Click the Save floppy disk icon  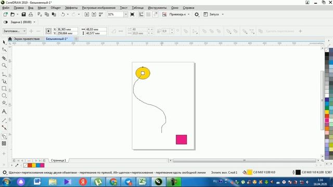click(23, 14)
